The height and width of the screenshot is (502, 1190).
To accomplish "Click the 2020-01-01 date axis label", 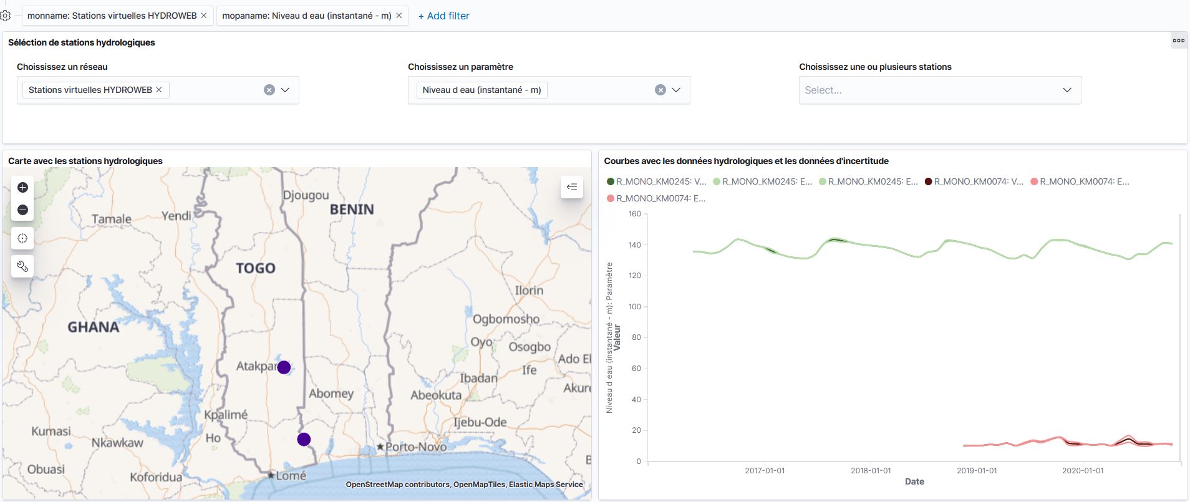I will [x=1083, y=471].
